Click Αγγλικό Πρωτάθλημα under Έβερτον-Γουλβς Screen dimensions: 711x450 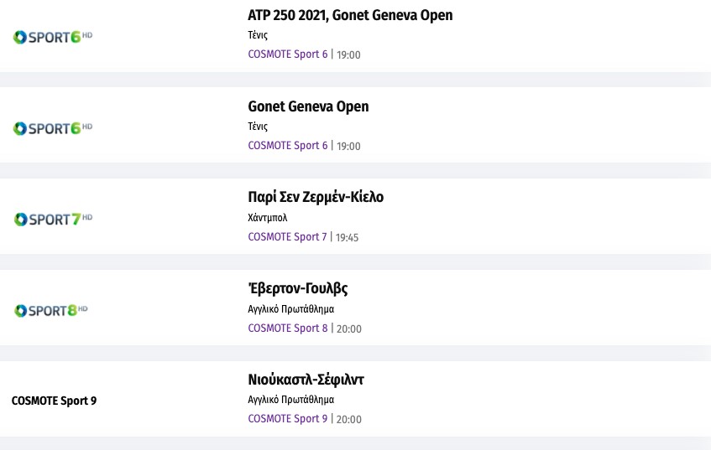point(290,309)
